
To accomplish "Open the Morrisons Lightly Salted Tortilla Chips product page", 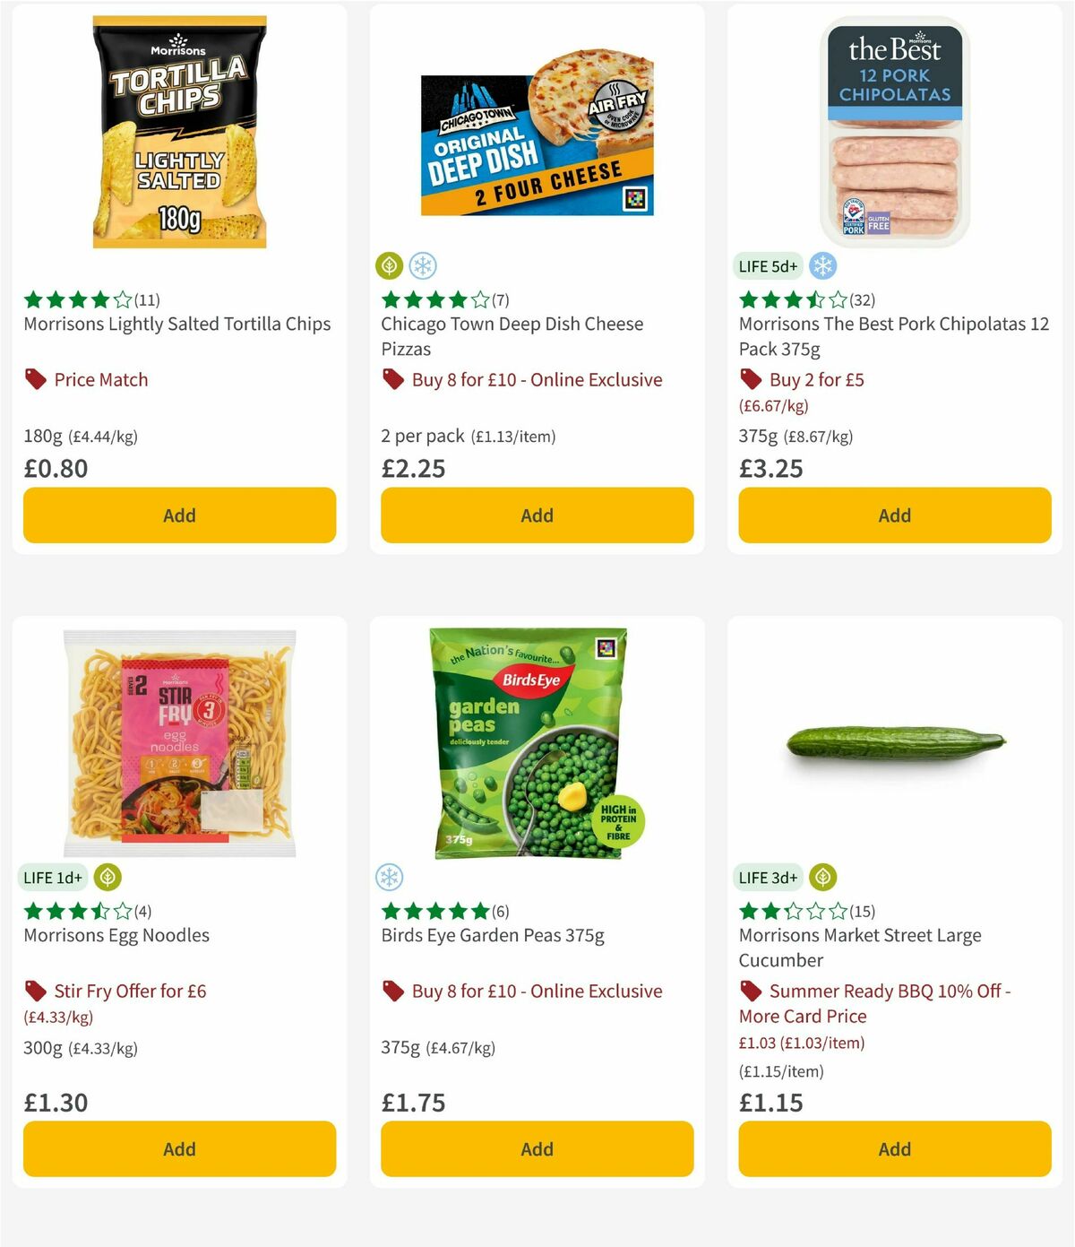I will coord(176,324).
